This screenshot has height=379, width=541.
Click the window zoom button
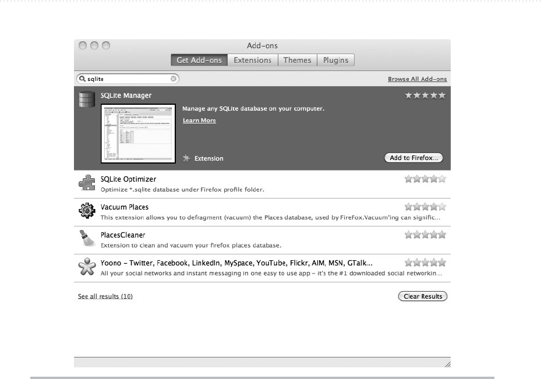106,45
